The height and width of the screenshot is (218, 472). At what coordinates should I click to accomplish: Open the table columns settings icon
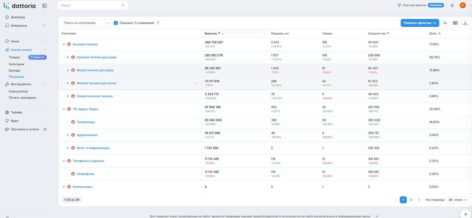(455, 23)
